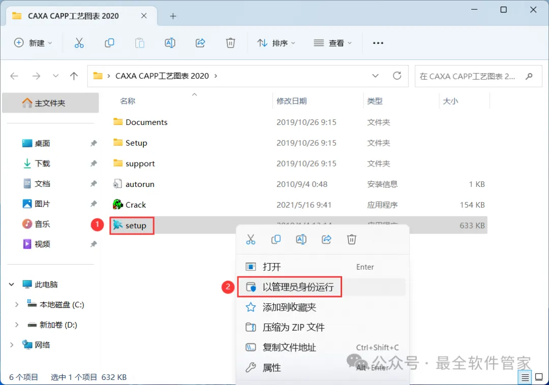Image resolution: width=549 pixels, height=385 pixels.
Task: Click the Paste icon in the toolbar
Action: click(140, 43)
